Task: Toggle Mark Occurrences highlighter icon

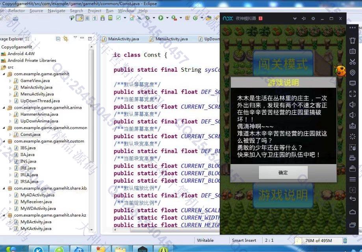Action: pos(80,18)
